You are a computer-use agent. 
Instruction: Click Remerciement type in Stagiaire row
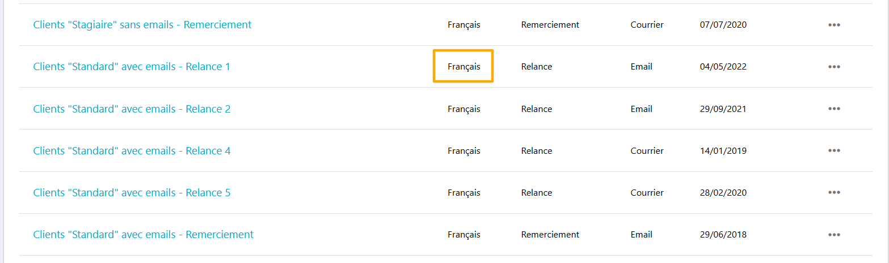(x=550, y=25)
